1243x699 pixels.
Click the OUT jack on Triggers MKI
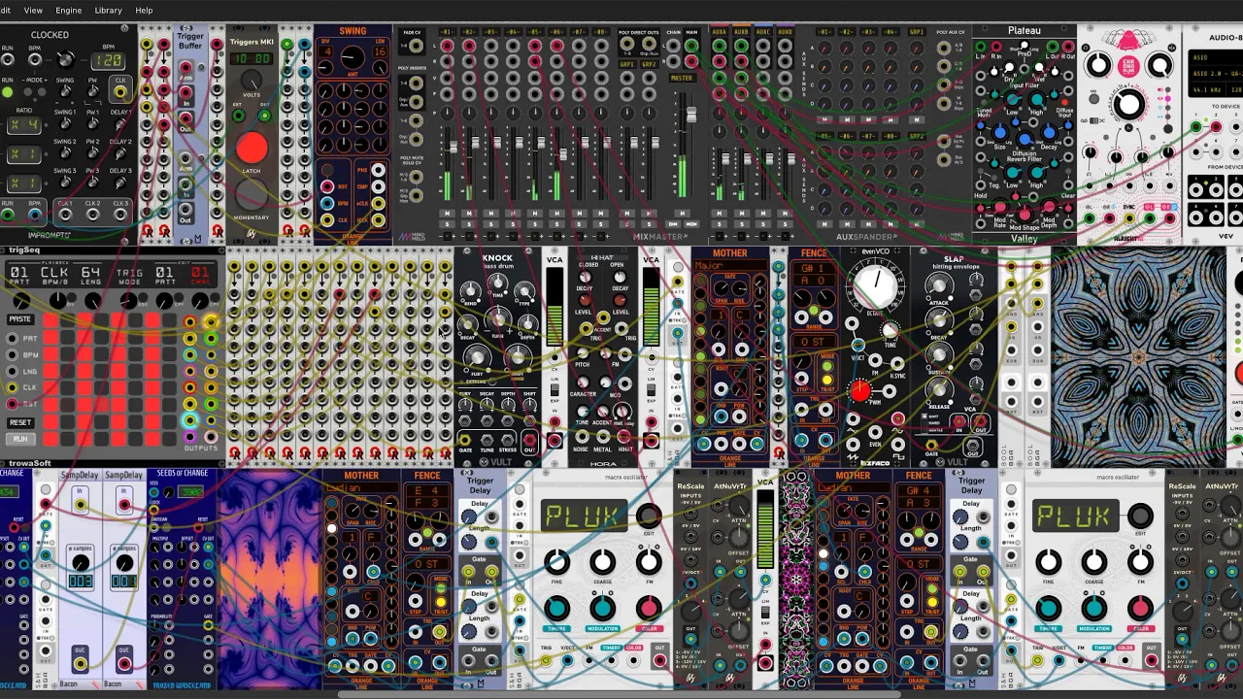264,116
